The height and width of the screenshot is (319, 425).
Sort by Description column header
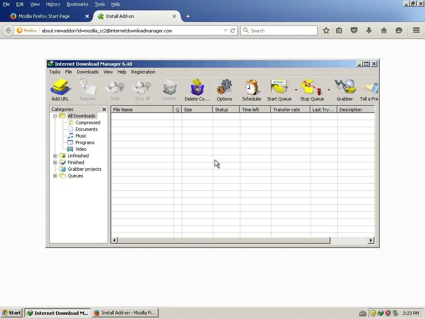[356, 110]
